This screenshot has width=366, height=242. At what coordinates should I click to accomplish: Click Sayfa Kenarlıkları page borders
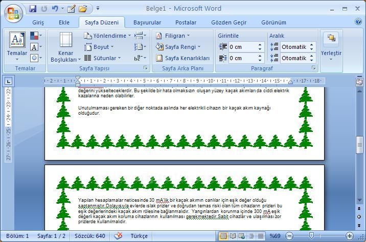[x=183, y=58]
